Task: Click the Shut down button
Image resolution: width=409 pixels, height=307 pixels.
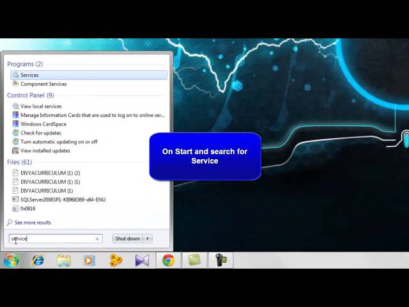Action: (128, 239)
